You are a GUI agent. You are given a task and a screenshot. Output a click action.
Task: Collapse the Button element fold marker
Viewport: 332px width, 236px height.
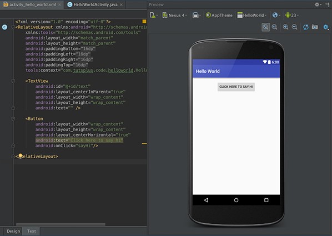coord(13,119)
